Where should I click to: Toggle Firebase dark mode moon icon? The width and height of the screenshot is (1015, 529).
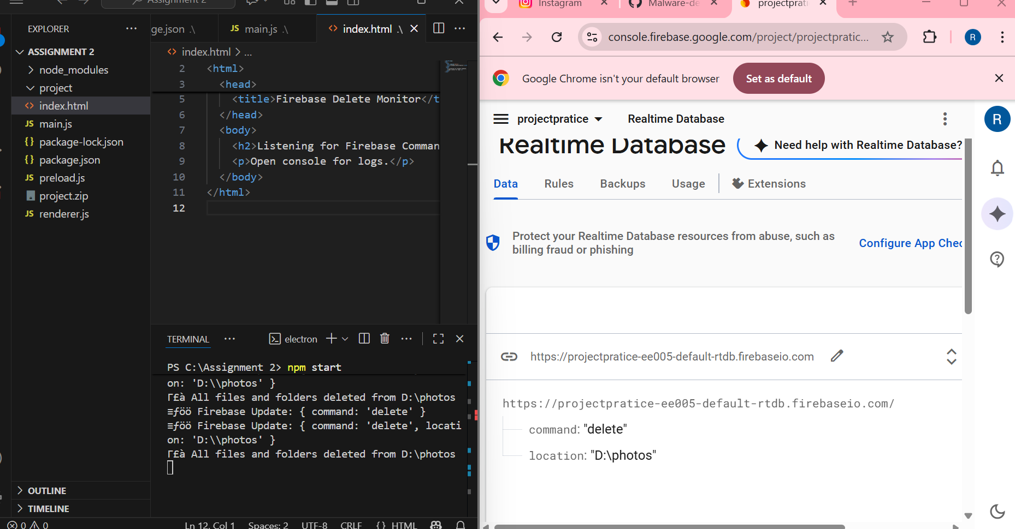[x=997, y=511]
